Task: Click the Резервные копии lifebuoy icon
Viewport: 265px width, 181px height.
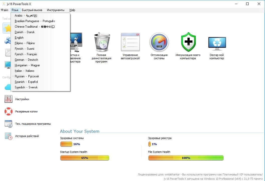Action: point(9,111)
